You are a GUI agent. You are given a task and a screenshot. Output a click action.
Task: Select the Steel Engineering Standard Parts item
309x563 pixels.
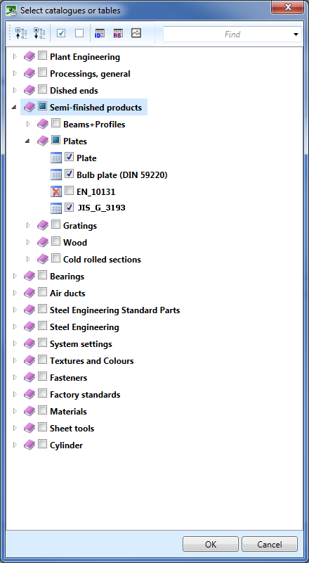click(114, 310)
